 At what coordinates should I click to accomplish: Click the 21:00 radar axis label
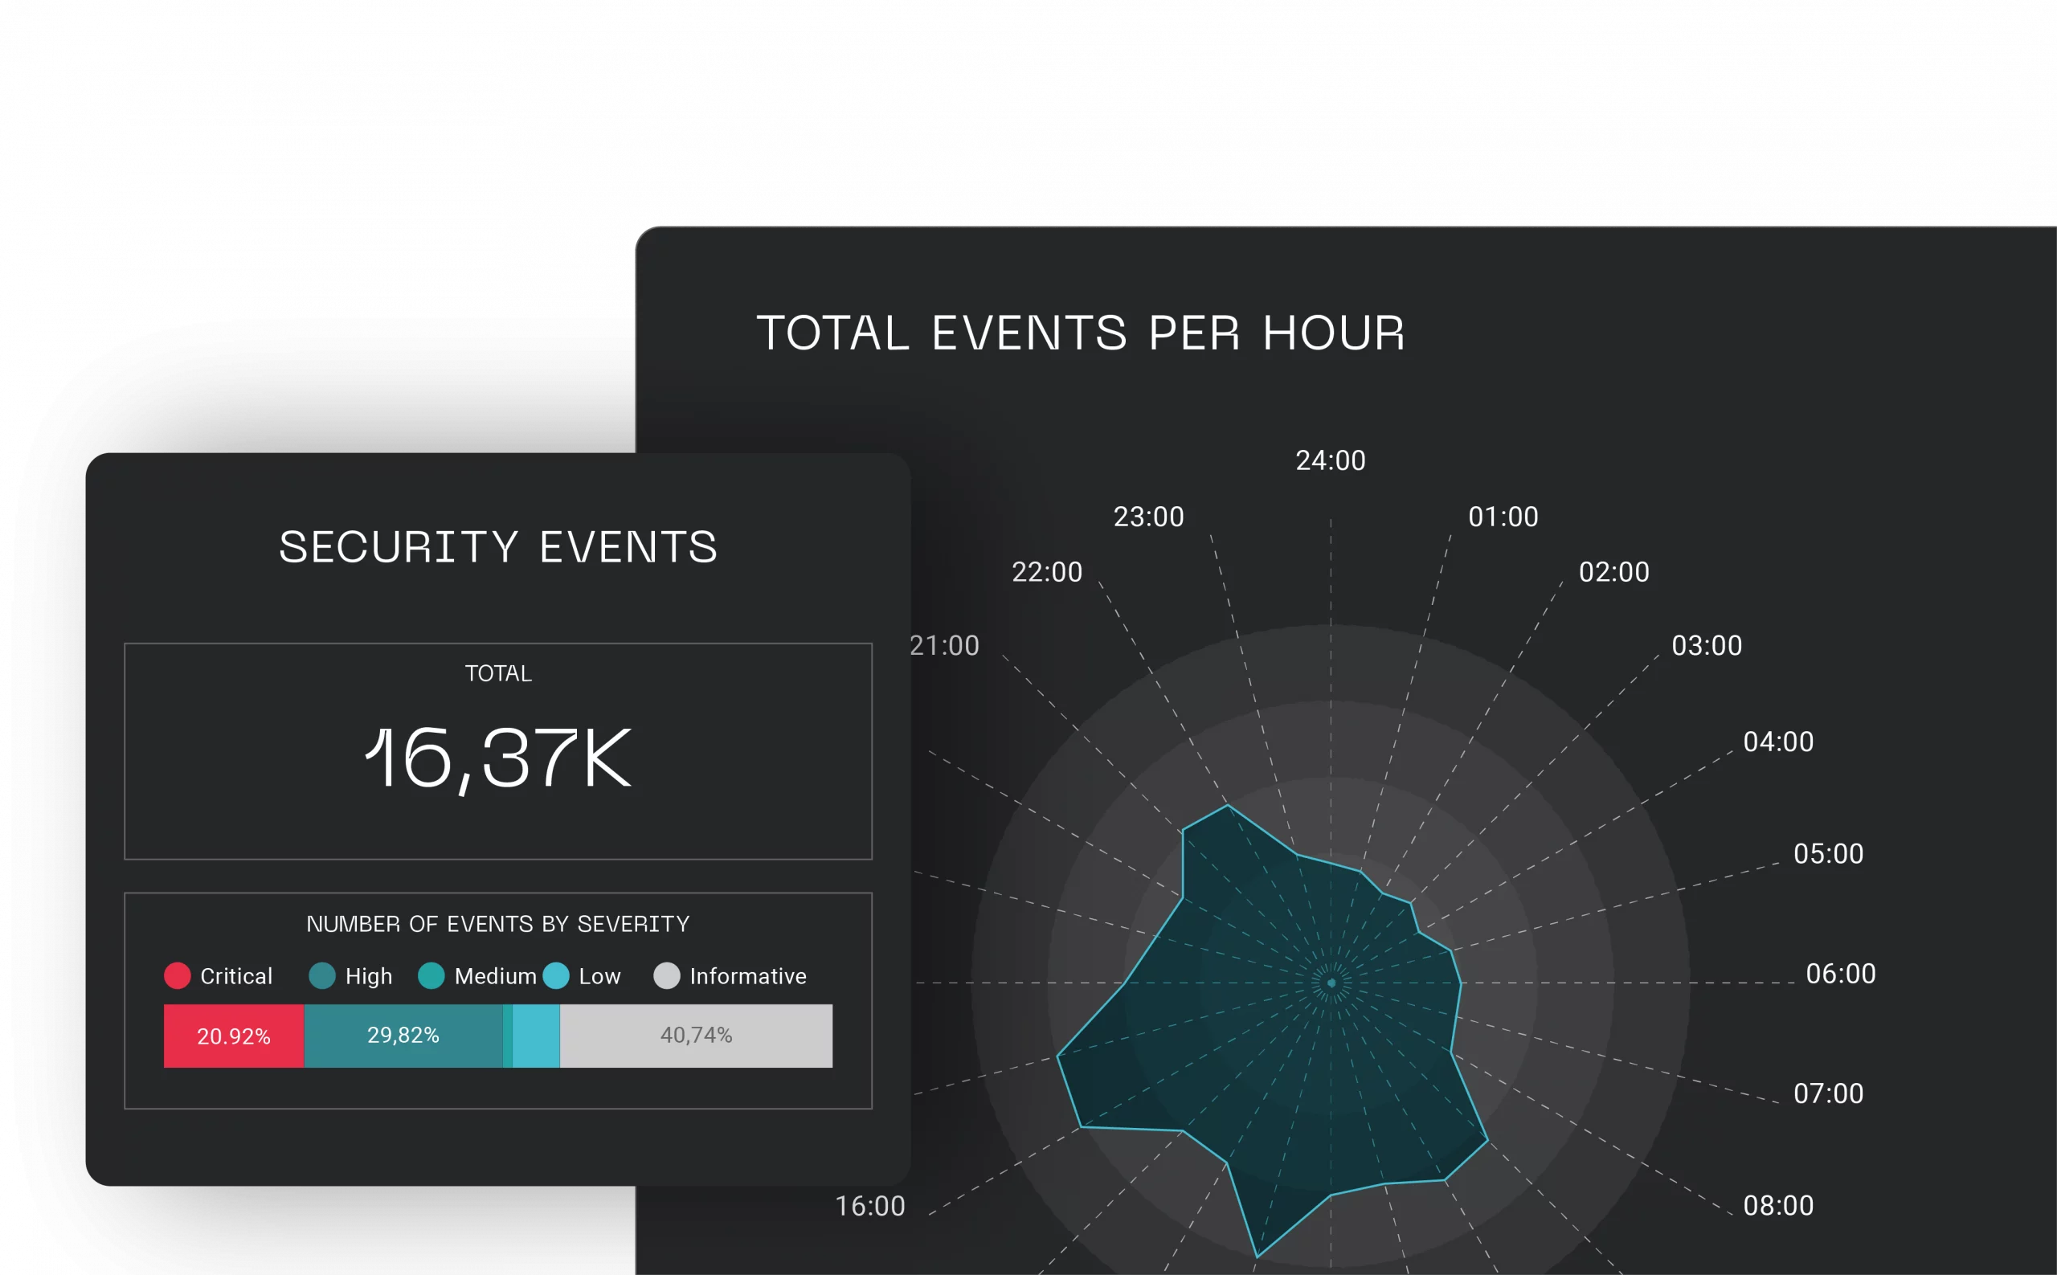(x=945, y=645)
